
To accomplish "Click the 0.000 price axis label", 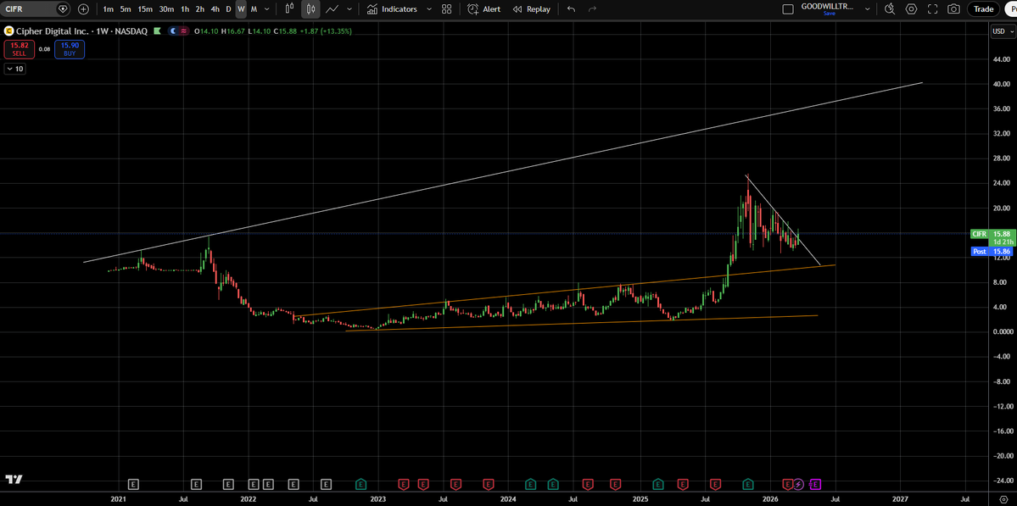I will (1002, 331).
